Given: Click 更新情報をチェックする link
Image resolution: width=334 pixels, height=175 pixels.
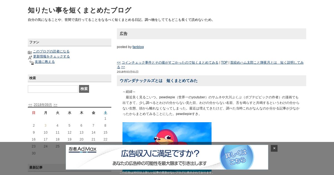Looking at the screenshot, I should 51,56.
